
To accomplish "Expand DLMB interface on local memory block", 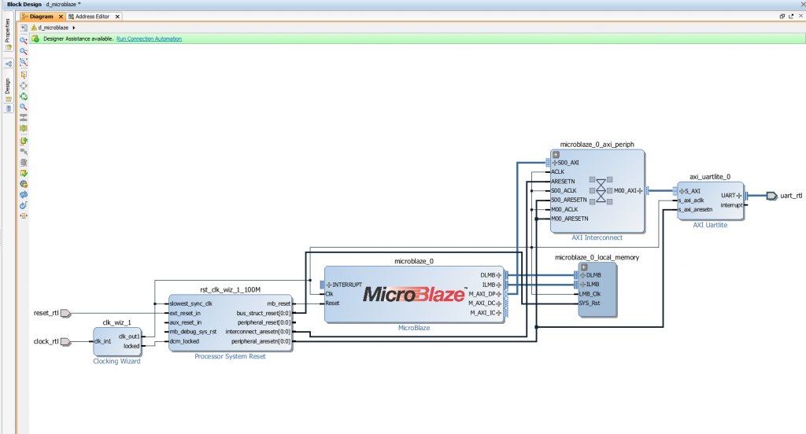I will 583,275.
